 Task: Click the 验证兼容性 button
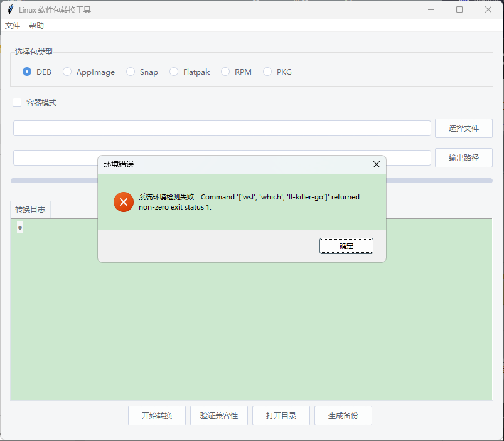click(219, 416)
